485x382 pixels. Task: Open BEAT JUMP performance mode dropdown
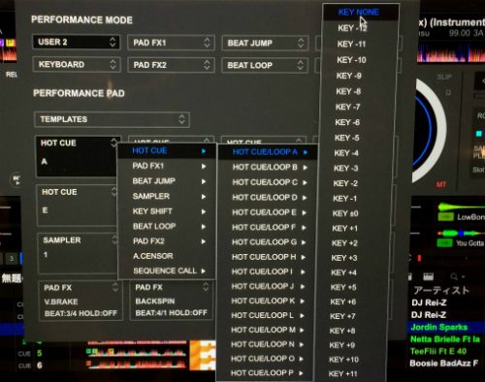coord(265,43)
